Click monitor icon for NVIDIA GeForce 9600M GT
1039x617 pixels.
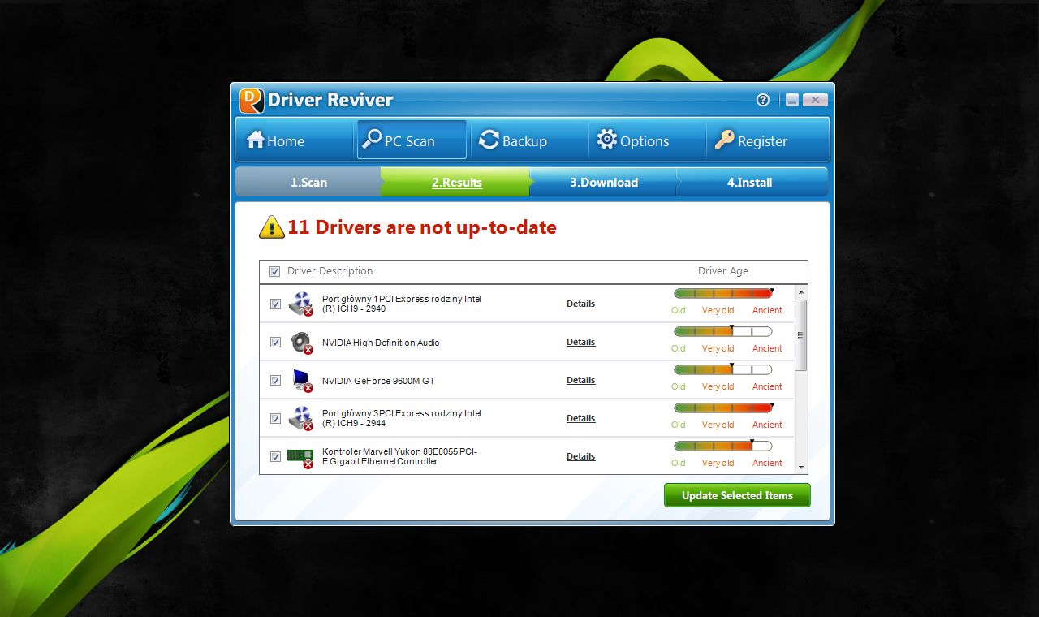point(302,381)
